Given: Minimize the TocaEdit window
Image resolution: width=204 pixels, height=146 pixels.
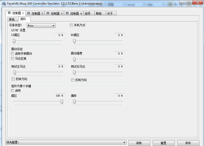Looking at the screenshot, I should [182, 3].
